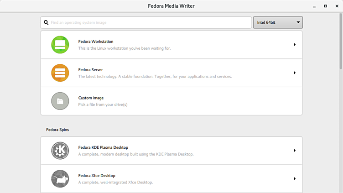The image size is (343, 193).
Task: Click the magnifying glass search icon
Action: [x=46, y=22]
